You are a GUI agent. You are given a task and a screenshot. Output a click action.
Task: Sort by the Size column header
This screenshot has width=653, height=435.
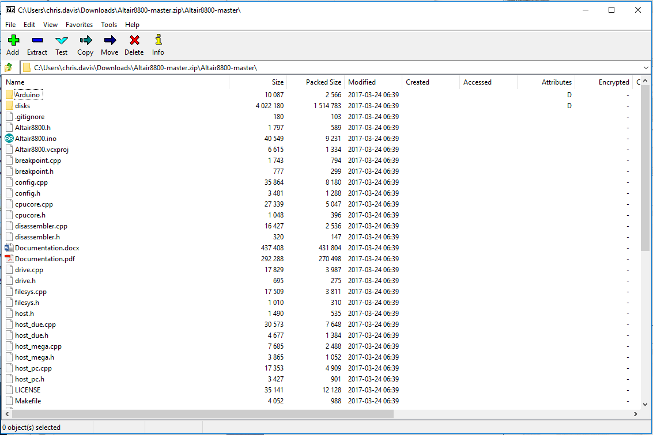[258, 82]
